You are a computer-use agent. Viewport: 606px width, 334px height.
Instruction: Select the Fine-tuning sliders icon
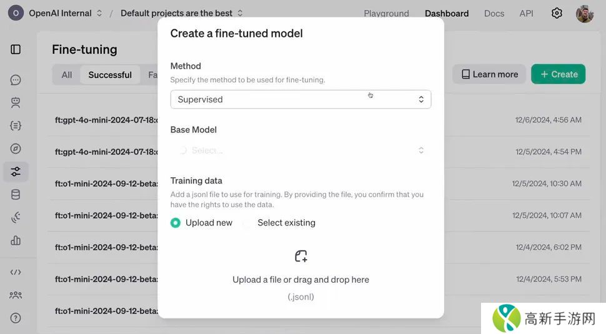point(16,172)
